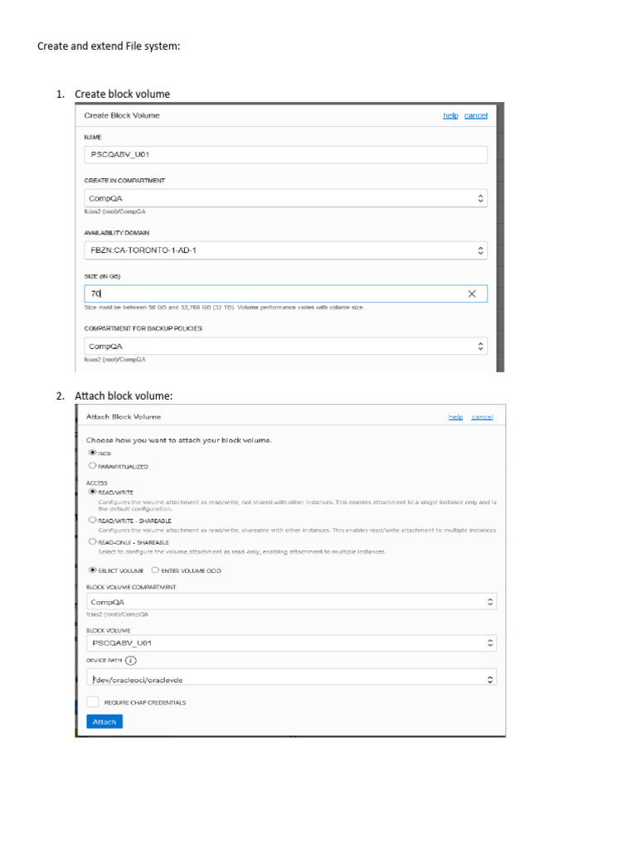Pick the Select Volume radio button
This screenshot has height=849, width=637.
pyautogui.click(x=92, y=570)
